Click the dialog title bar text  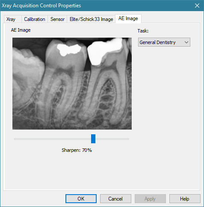coord(41,6)
